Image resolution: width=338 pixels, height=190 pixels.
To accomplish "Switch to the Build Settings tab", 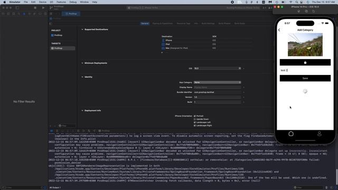I will click(208, 23).
